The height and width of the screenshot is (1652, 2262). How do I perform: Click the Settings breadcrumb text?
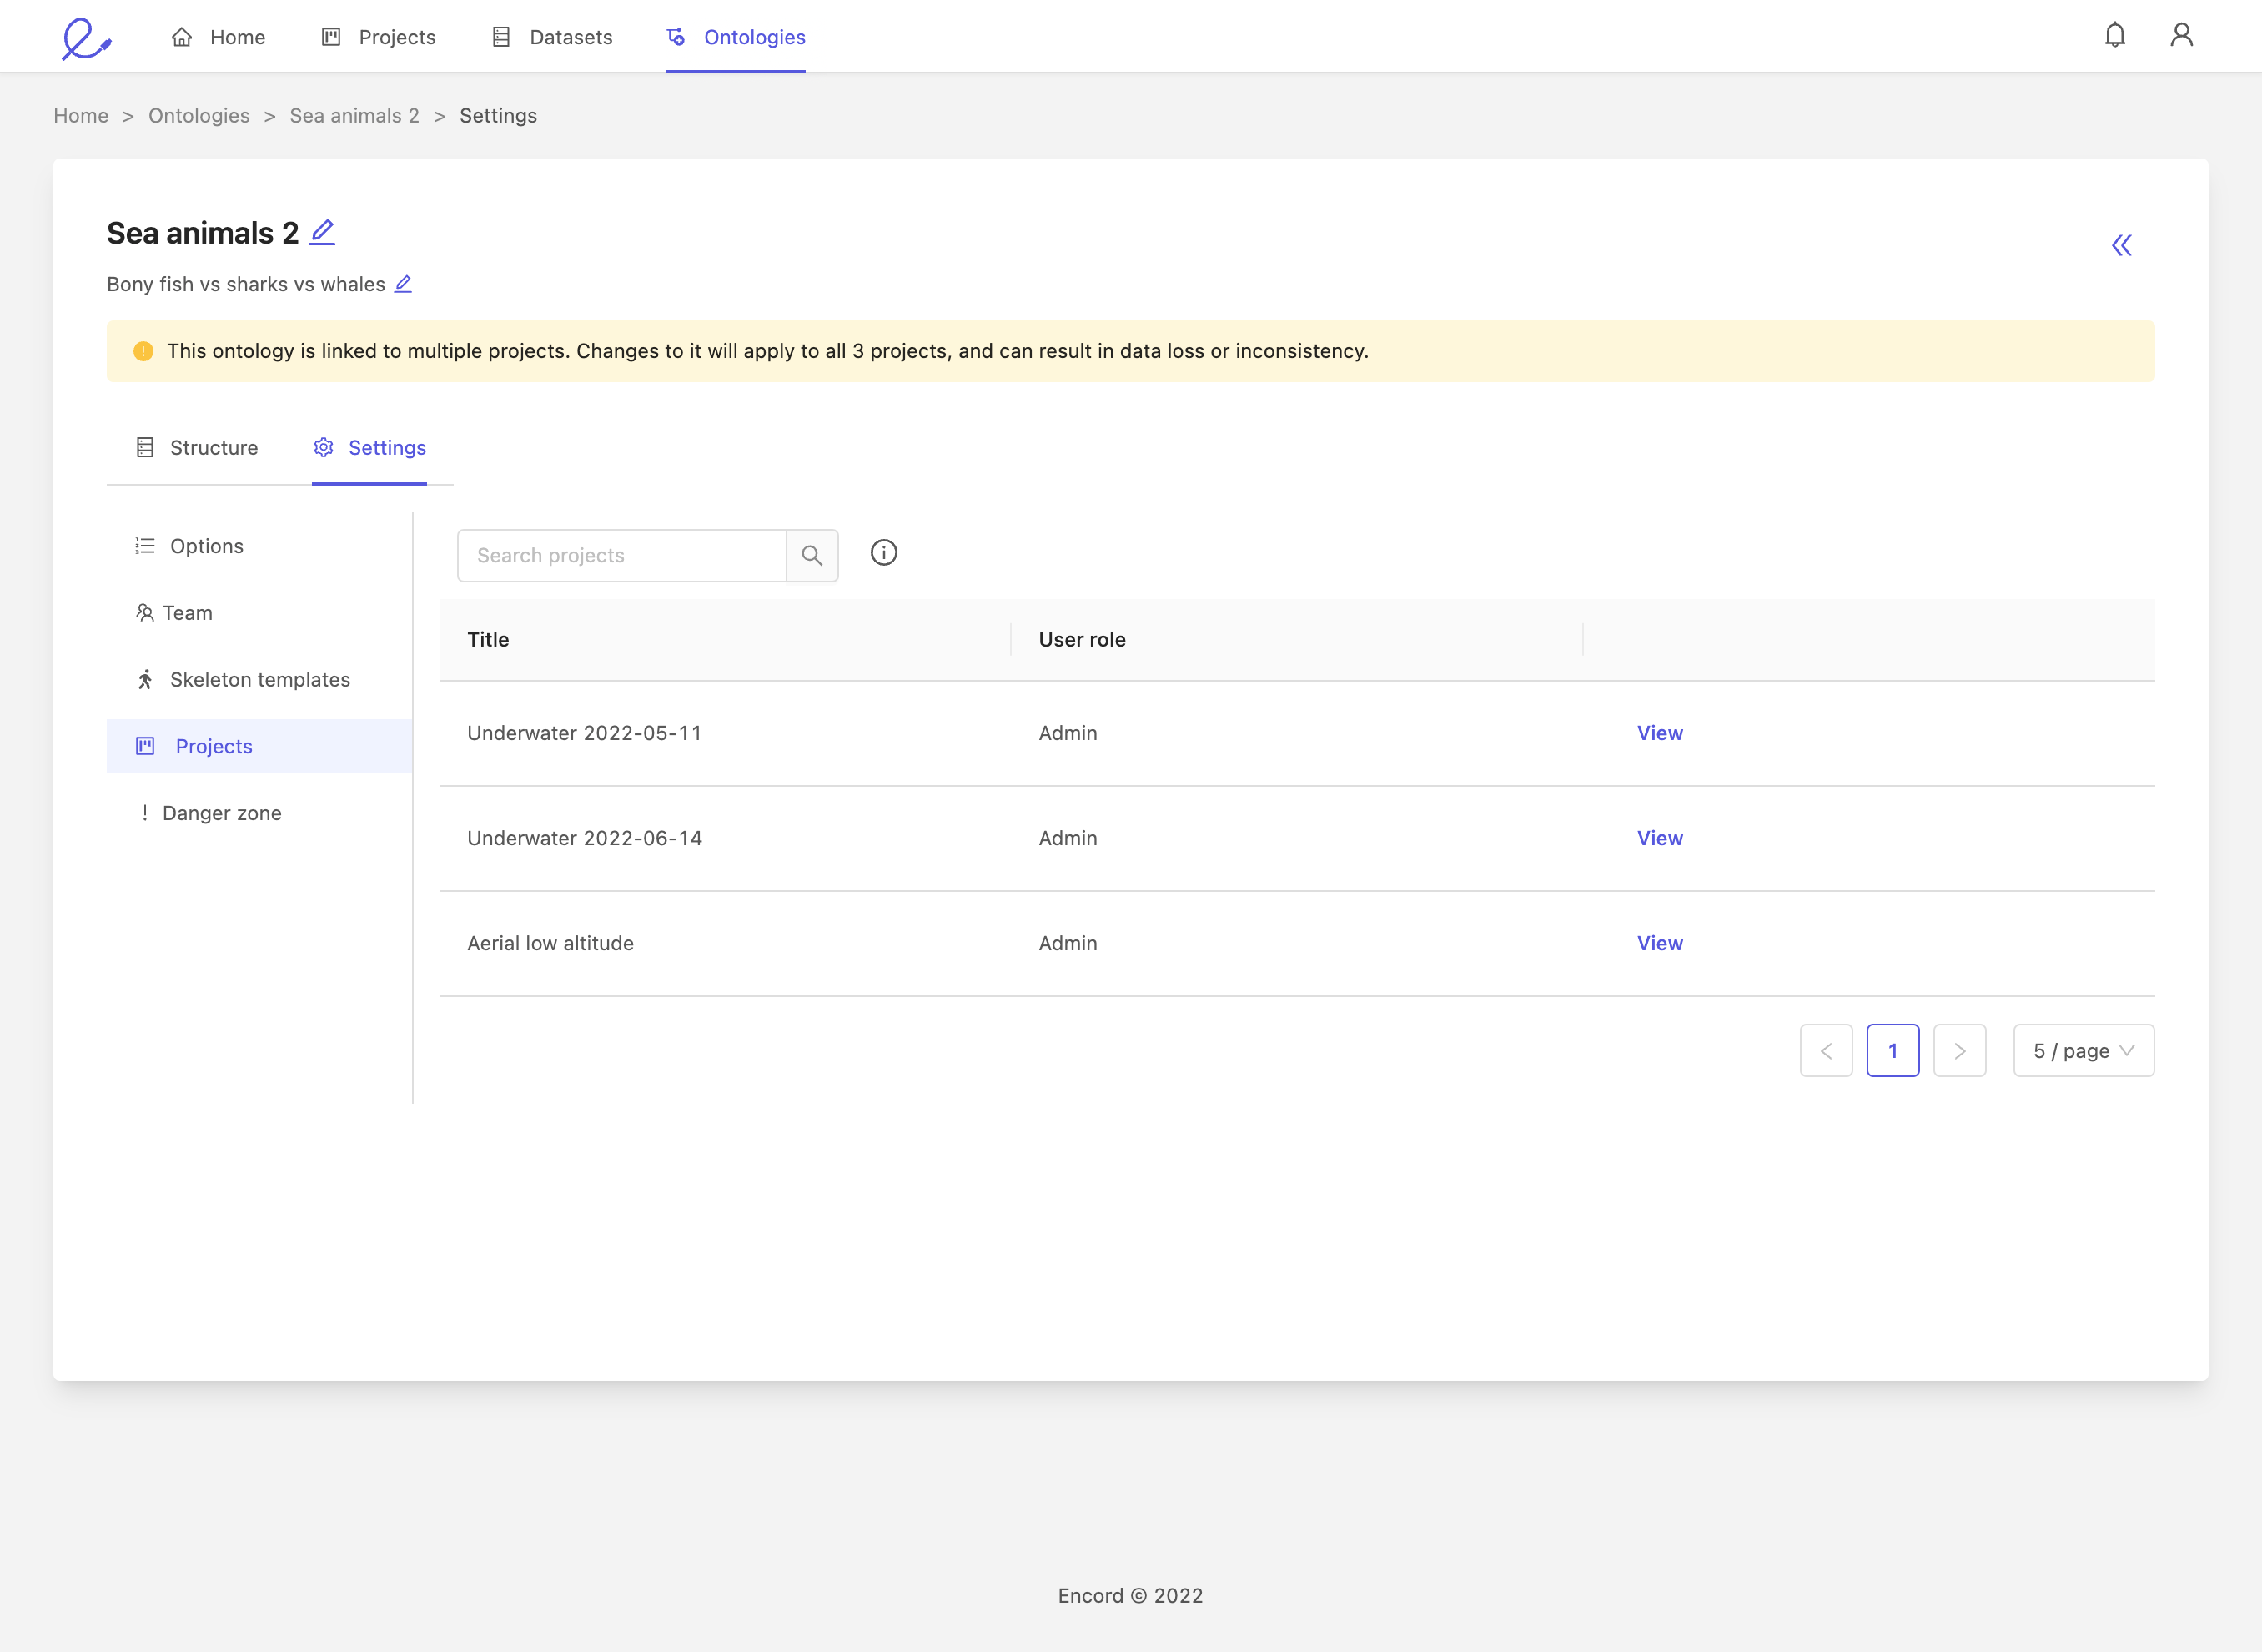(x=498, y=116)
